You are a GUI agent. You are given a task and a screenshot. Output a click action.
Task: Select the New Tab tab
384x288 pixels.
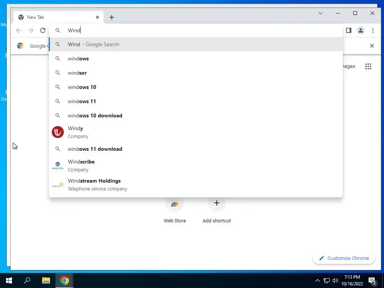pos(59,17)
